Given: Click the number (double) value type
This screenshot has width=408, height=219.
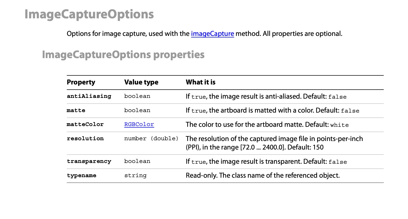Looking at the screenshot, I should pyautogui.click(x=151, y=139).
